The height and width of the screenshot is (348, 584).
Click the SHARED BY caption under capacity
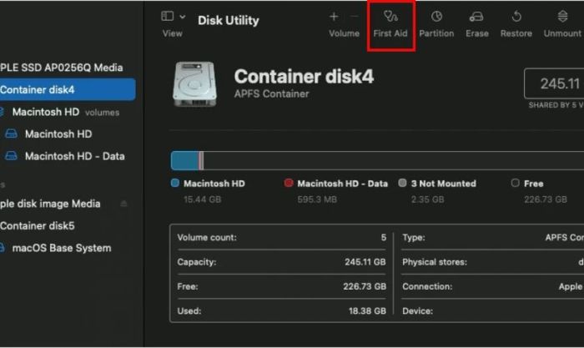coord(556,105)
